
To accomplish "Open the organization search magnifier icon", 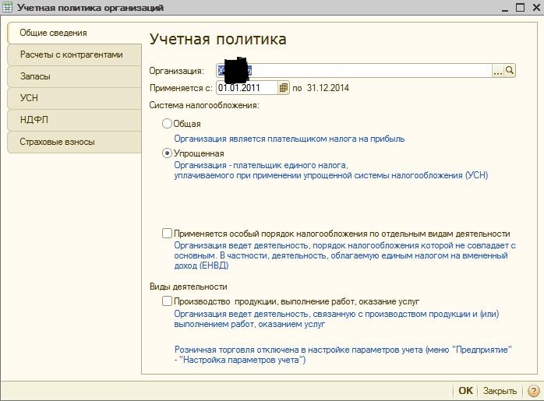I will click(x=510, y=71).
